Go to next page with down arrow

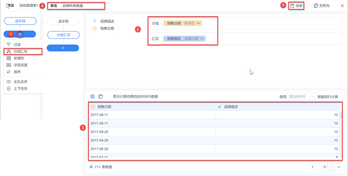(x=339, y=167)
